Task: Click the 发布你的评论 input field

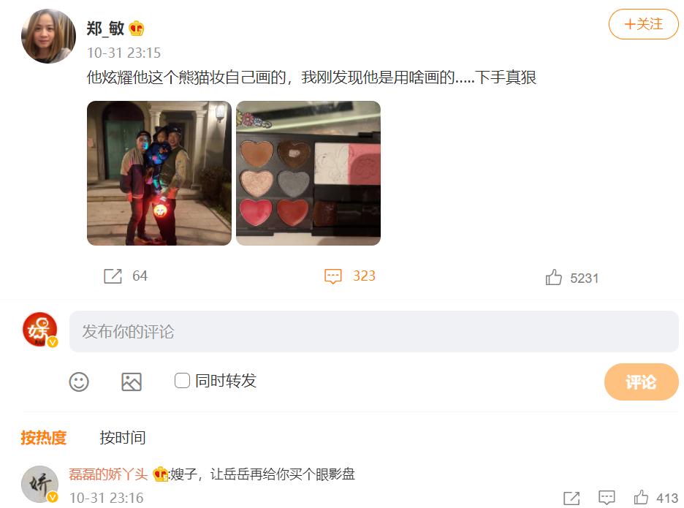Action: pos(374,332)
